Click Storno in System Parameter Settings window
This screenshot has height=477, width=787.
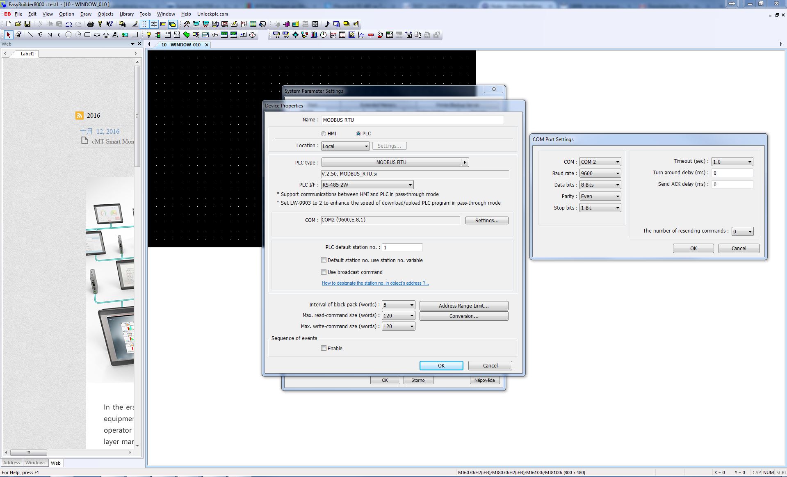[x=418, y=380]
